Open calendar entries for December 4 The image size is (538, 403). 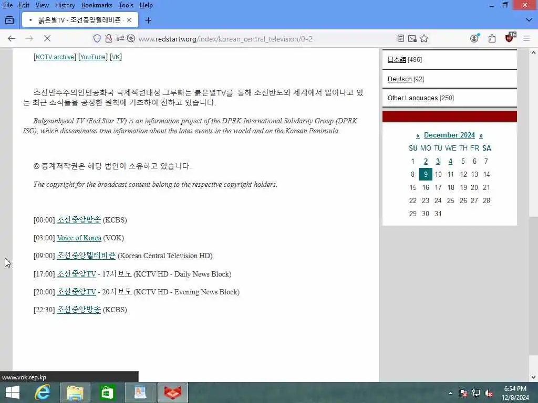[450, 161]
